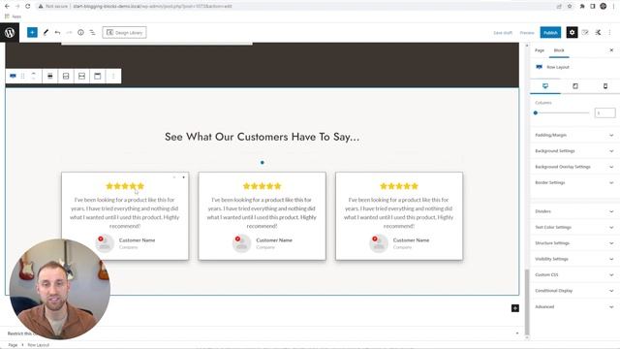Open editor options three-dot menu
620x349 pixels.
pyautogui.click(x=609, y=32)
